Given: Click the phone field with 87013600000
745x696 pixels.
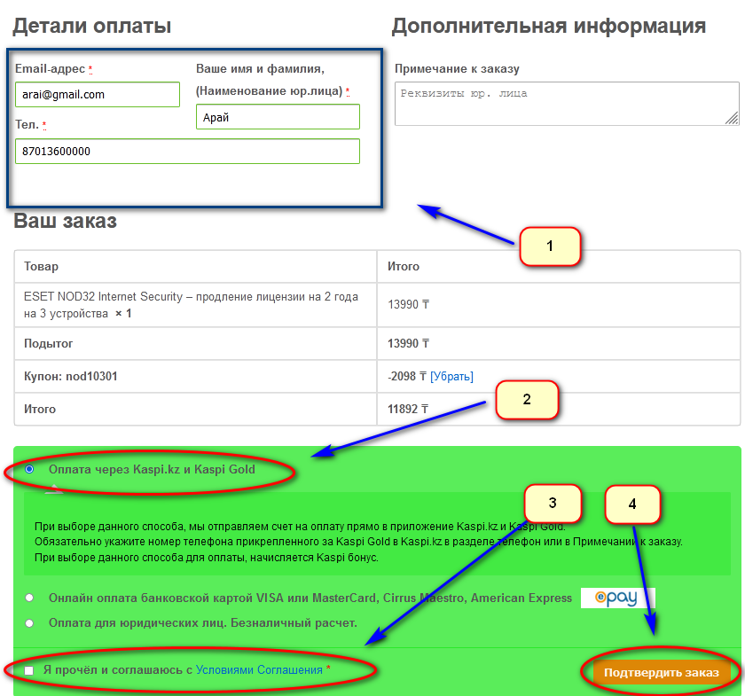Looking at the screenshot, I should pos(187,151).
